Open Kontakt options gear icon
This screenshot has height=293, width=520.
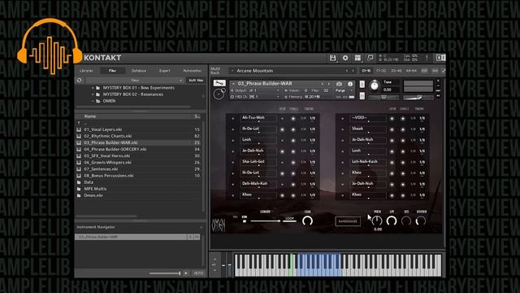click(x=345, y=58)
